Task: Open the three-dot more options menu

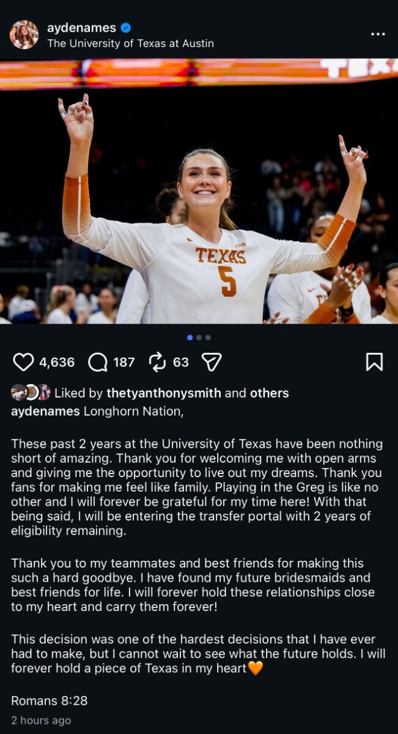Action: coord(378,34)
